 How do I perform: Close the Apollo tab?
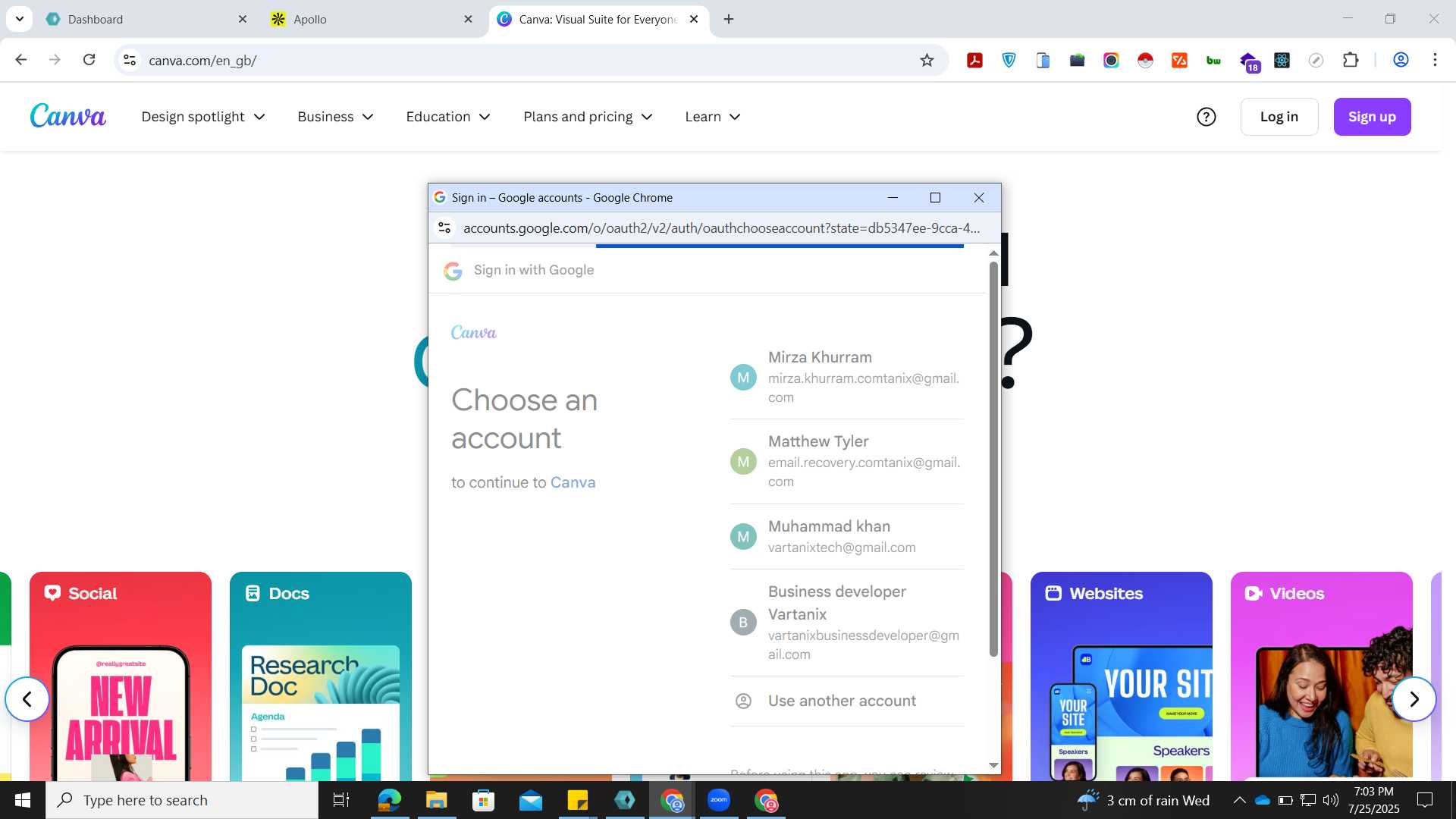468,19
